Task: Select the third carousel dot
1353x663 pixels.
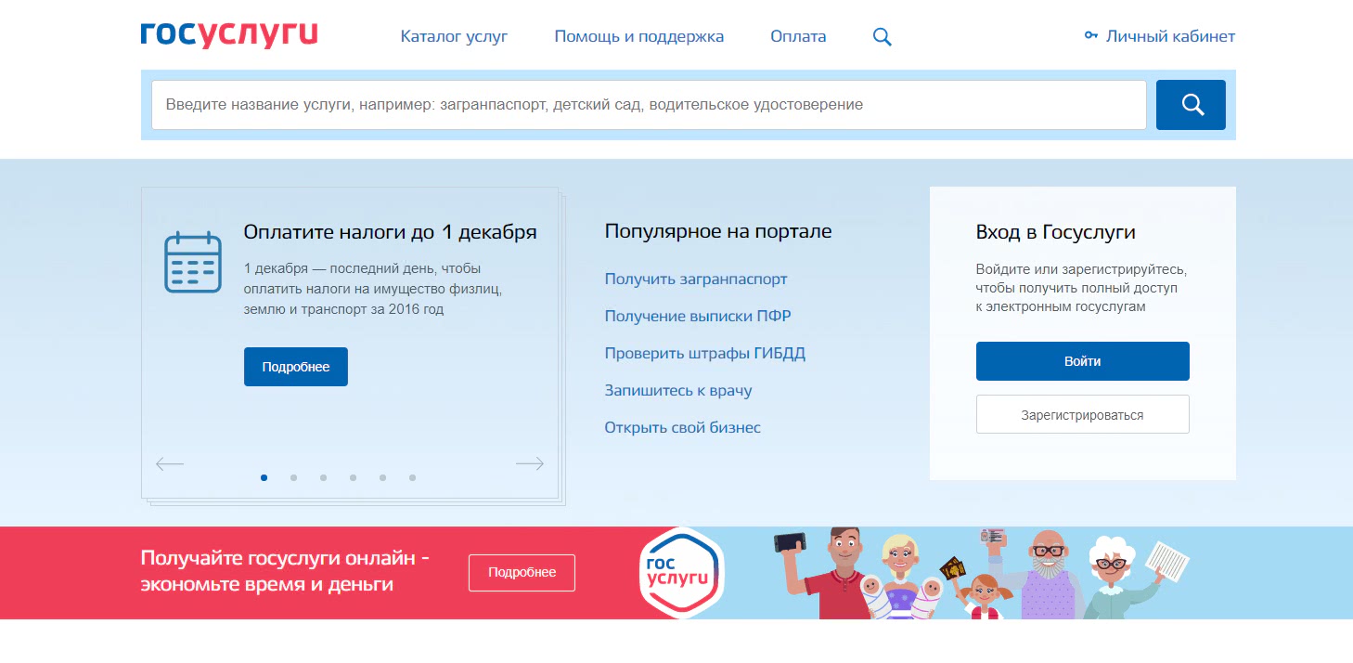Action: coord(323,478)
